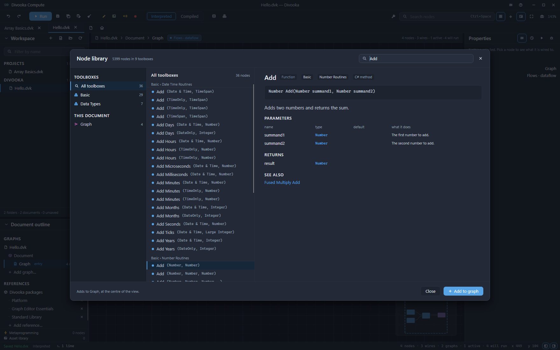The width and height of the screenshot is (560, 350).
Task: Click the pencil edit icon in toolbar
Action: (x=104, y=16)
